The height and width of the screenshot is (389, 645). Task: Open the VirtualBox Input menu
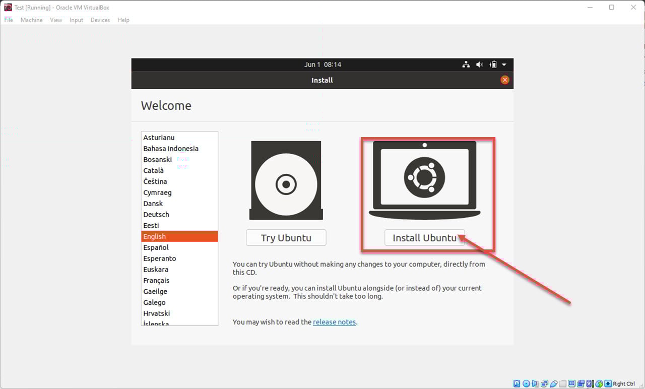point(77,20)
